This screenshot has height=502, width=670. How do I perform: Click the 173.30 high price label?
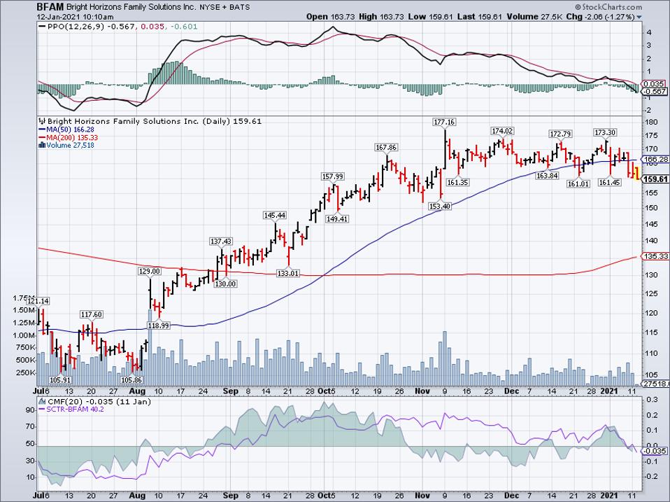605,132
